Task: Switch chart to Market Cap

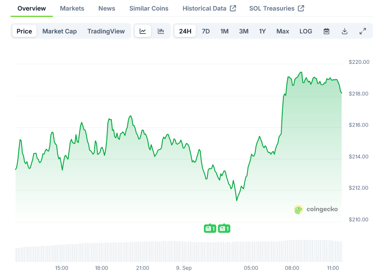Action: [x=59, y=31]
